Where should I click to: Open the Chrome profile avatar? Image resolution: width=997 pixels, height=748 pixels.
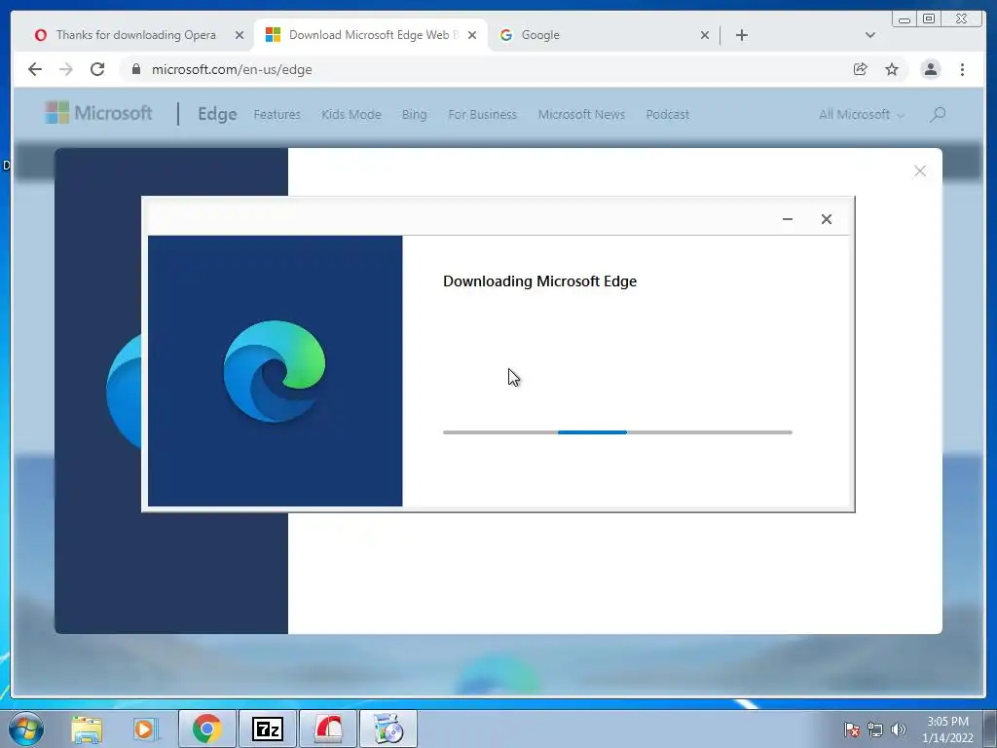[930, 69]
